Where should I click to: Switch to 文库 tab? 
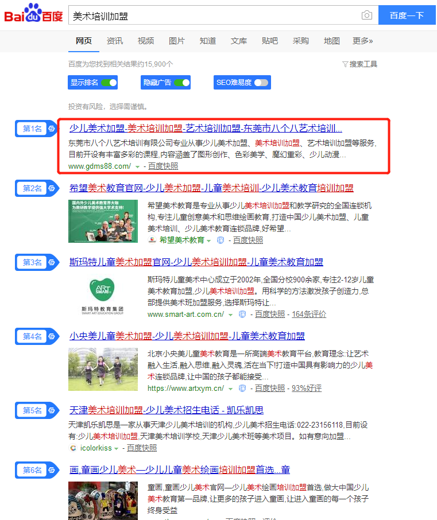point(238,41)
